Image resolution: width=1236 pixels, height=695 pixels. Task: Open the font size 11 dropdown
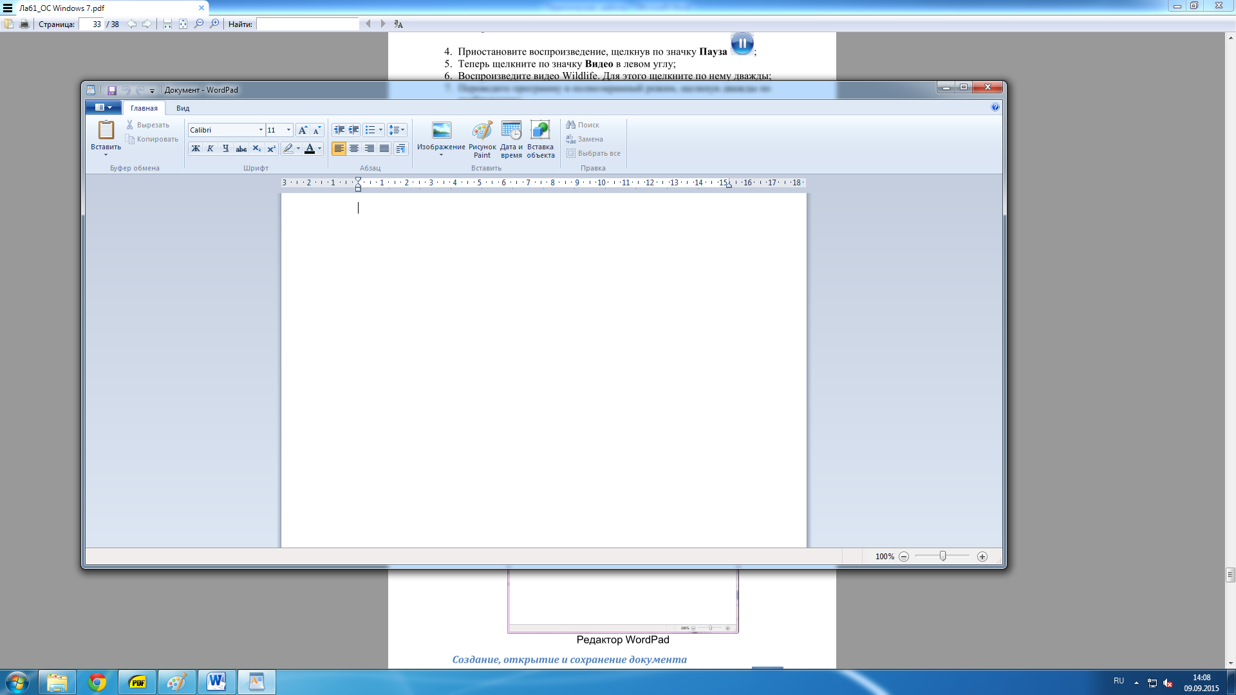[288, 130]
